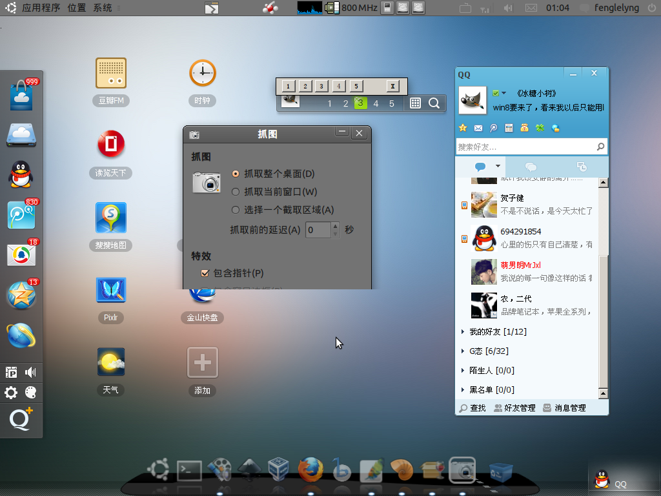The image size is (661, 496).
Task: Click the x button in the workspace switcher
Action: pos(392,87)
